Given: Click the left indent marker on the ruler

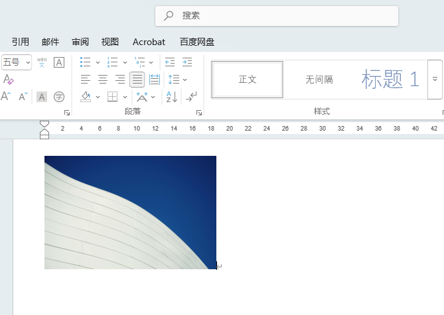Looking at the screenshot, I should coord(44,137).
